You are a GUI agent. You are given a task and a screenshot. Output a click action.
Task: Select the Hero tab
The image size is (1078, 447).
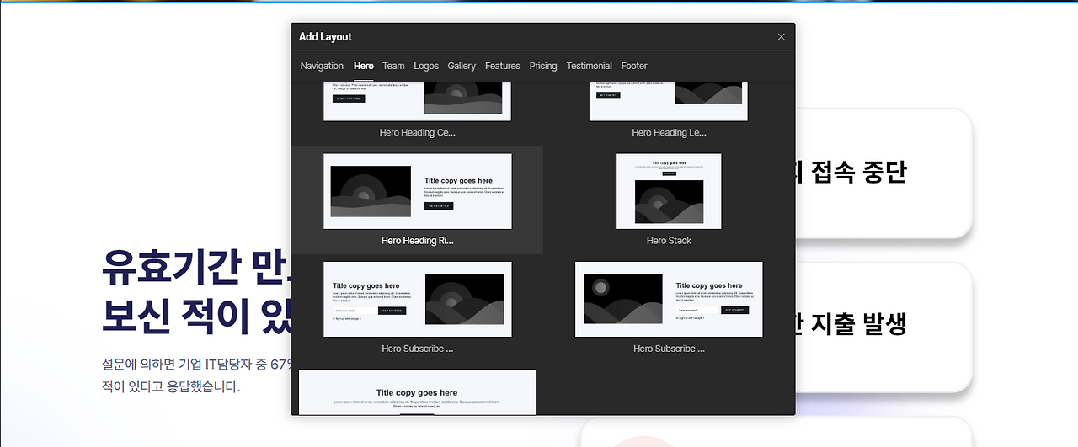pyautogui.click(x=364, y=66)
